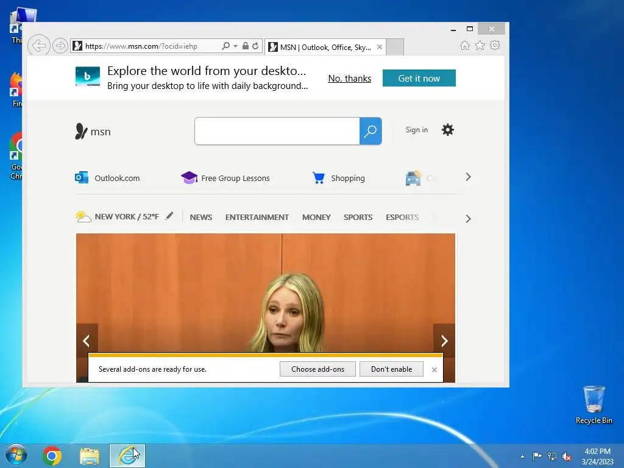Open the MONEY category
The width and height of the screenshot is (624, 468).
(x=316, y=218)
